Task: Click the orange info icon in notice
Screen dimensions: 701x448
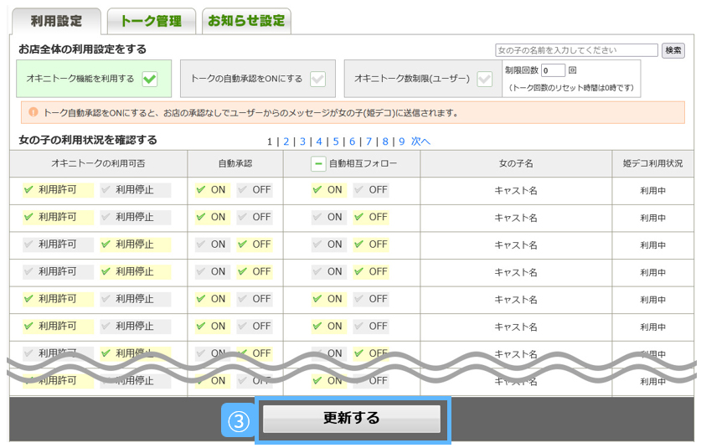Action: pyautogui.click(x=34, y=112)
